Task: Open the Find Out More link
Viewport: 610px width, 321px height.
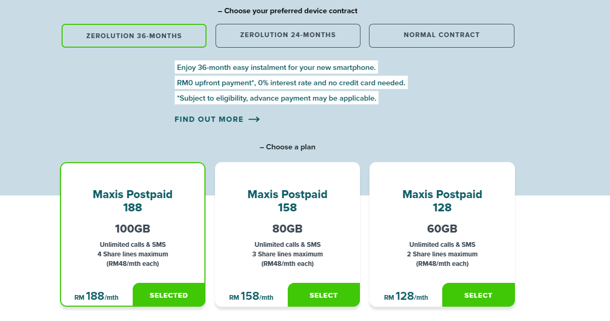Action: coord(209,120)
